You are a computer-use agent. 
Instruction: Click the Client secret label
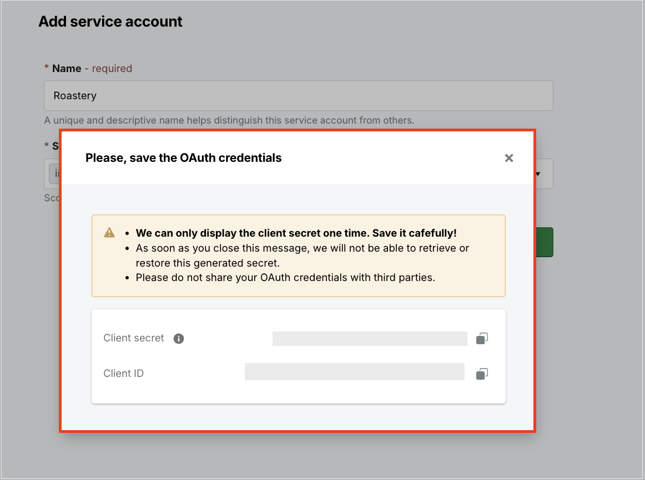[133, 338]
